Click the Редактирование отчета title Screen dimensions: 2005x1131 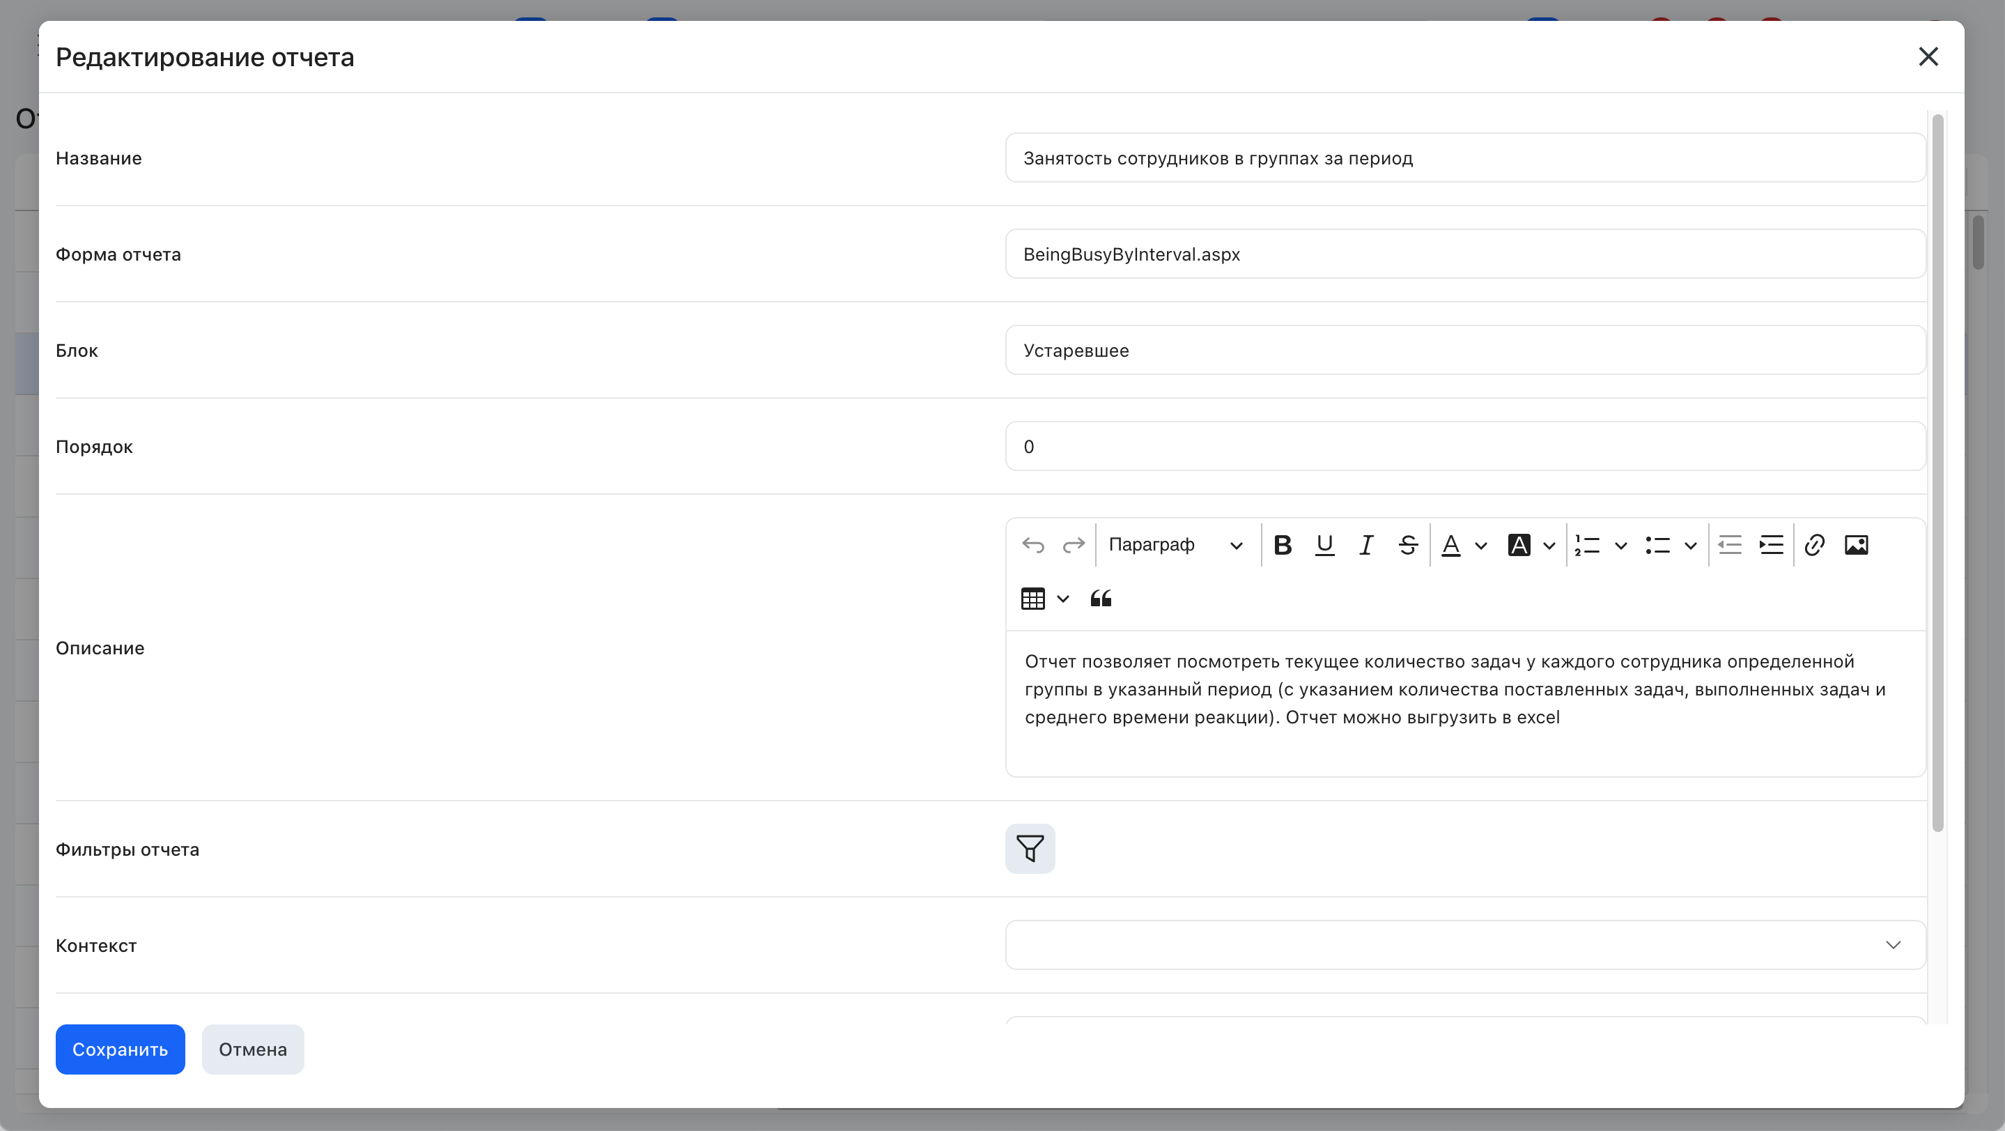point(205,58)
